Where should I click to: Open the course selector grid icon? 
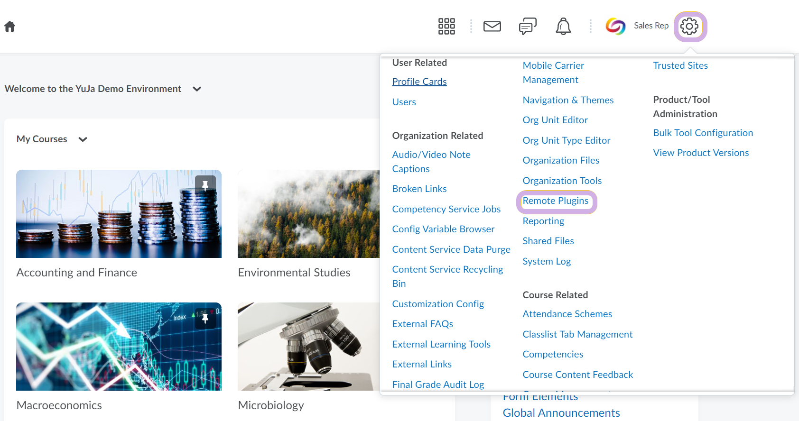(446, 26)
